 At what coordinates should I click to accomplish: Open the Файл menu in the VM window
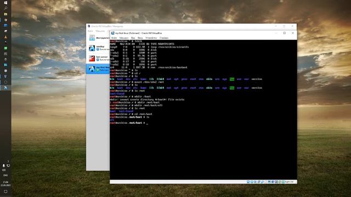click(114, 38)
